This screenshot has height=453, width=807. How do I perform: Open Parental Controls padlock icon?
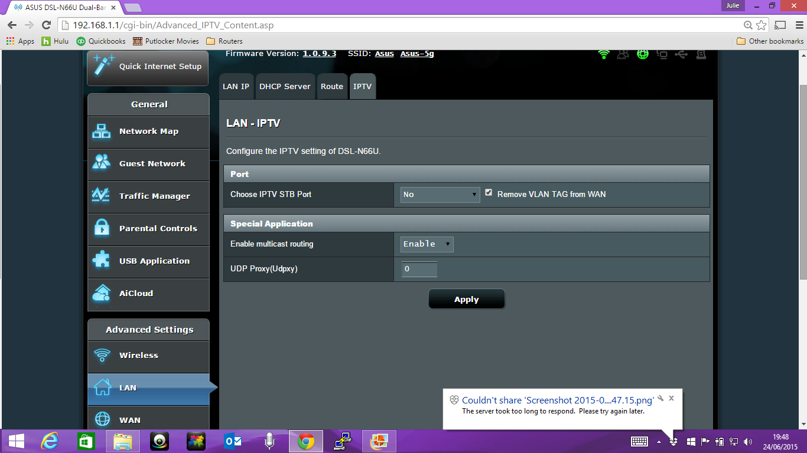click(x=102, y=229)
